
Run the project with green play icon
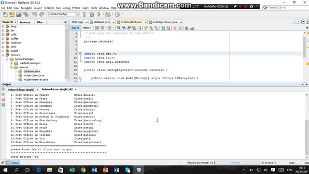[99, 14]
